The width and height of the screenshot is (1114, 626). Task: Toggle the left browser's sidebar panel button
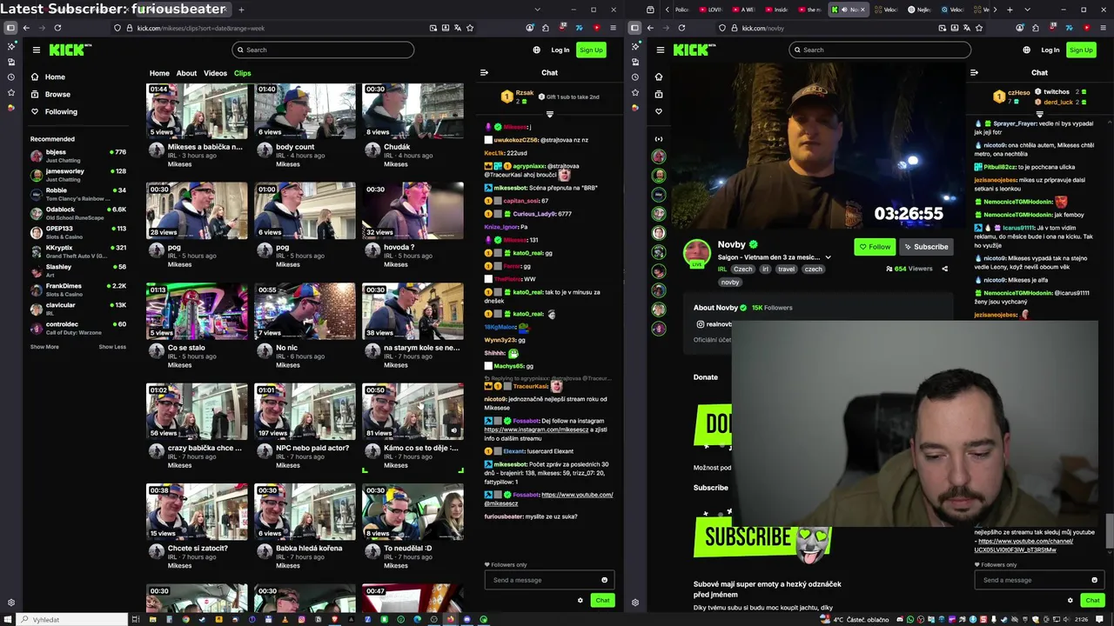click(x=10, y=28)
